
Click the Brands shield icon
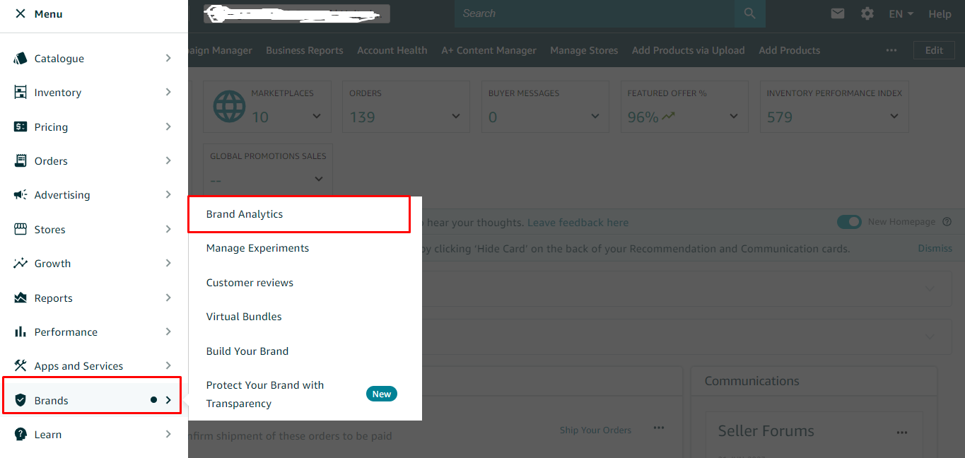[x=21, y=400]
